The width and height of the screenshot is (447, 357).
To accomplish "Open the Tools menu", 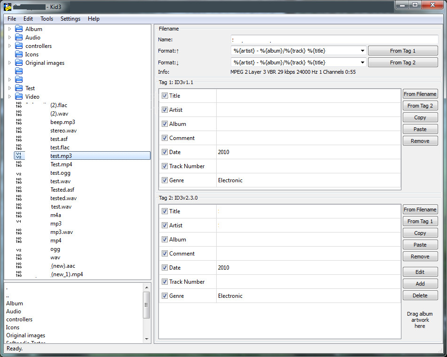I will pyautogui.click(x=47, y=19).
